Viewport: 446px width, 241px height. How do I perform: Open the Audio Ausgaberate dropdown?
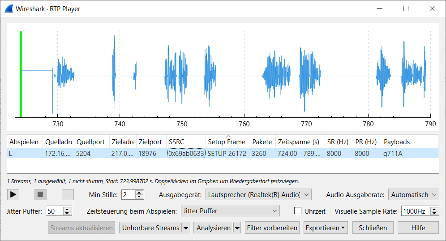click(x=414, y=194)
